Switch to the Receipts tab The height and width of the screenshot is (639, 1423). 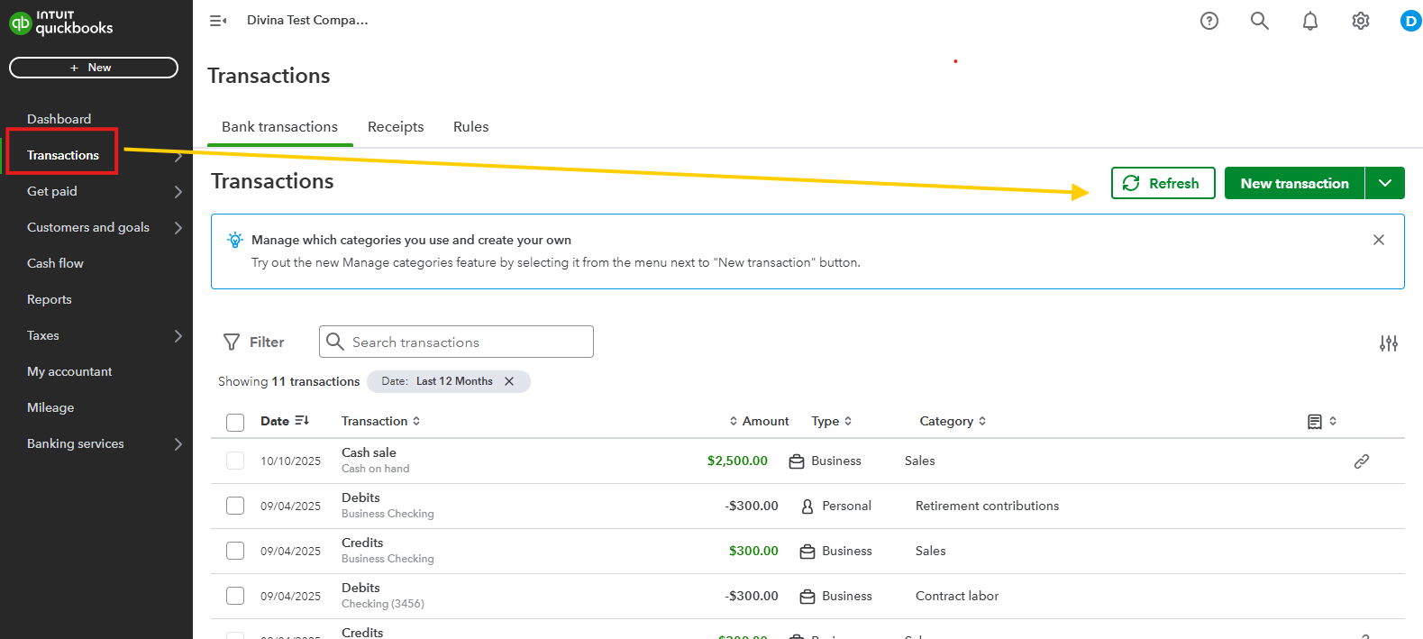click(396, 127)
